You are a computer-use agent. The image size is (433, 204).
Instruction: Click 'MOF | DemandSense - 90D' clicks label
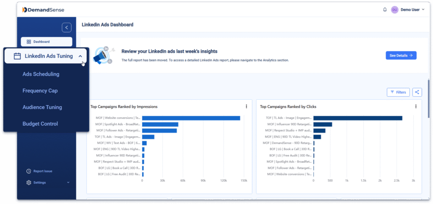tap(287, 143)
